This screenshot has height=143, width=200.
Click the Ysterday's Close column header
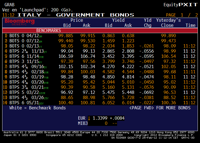coord(168,23)
